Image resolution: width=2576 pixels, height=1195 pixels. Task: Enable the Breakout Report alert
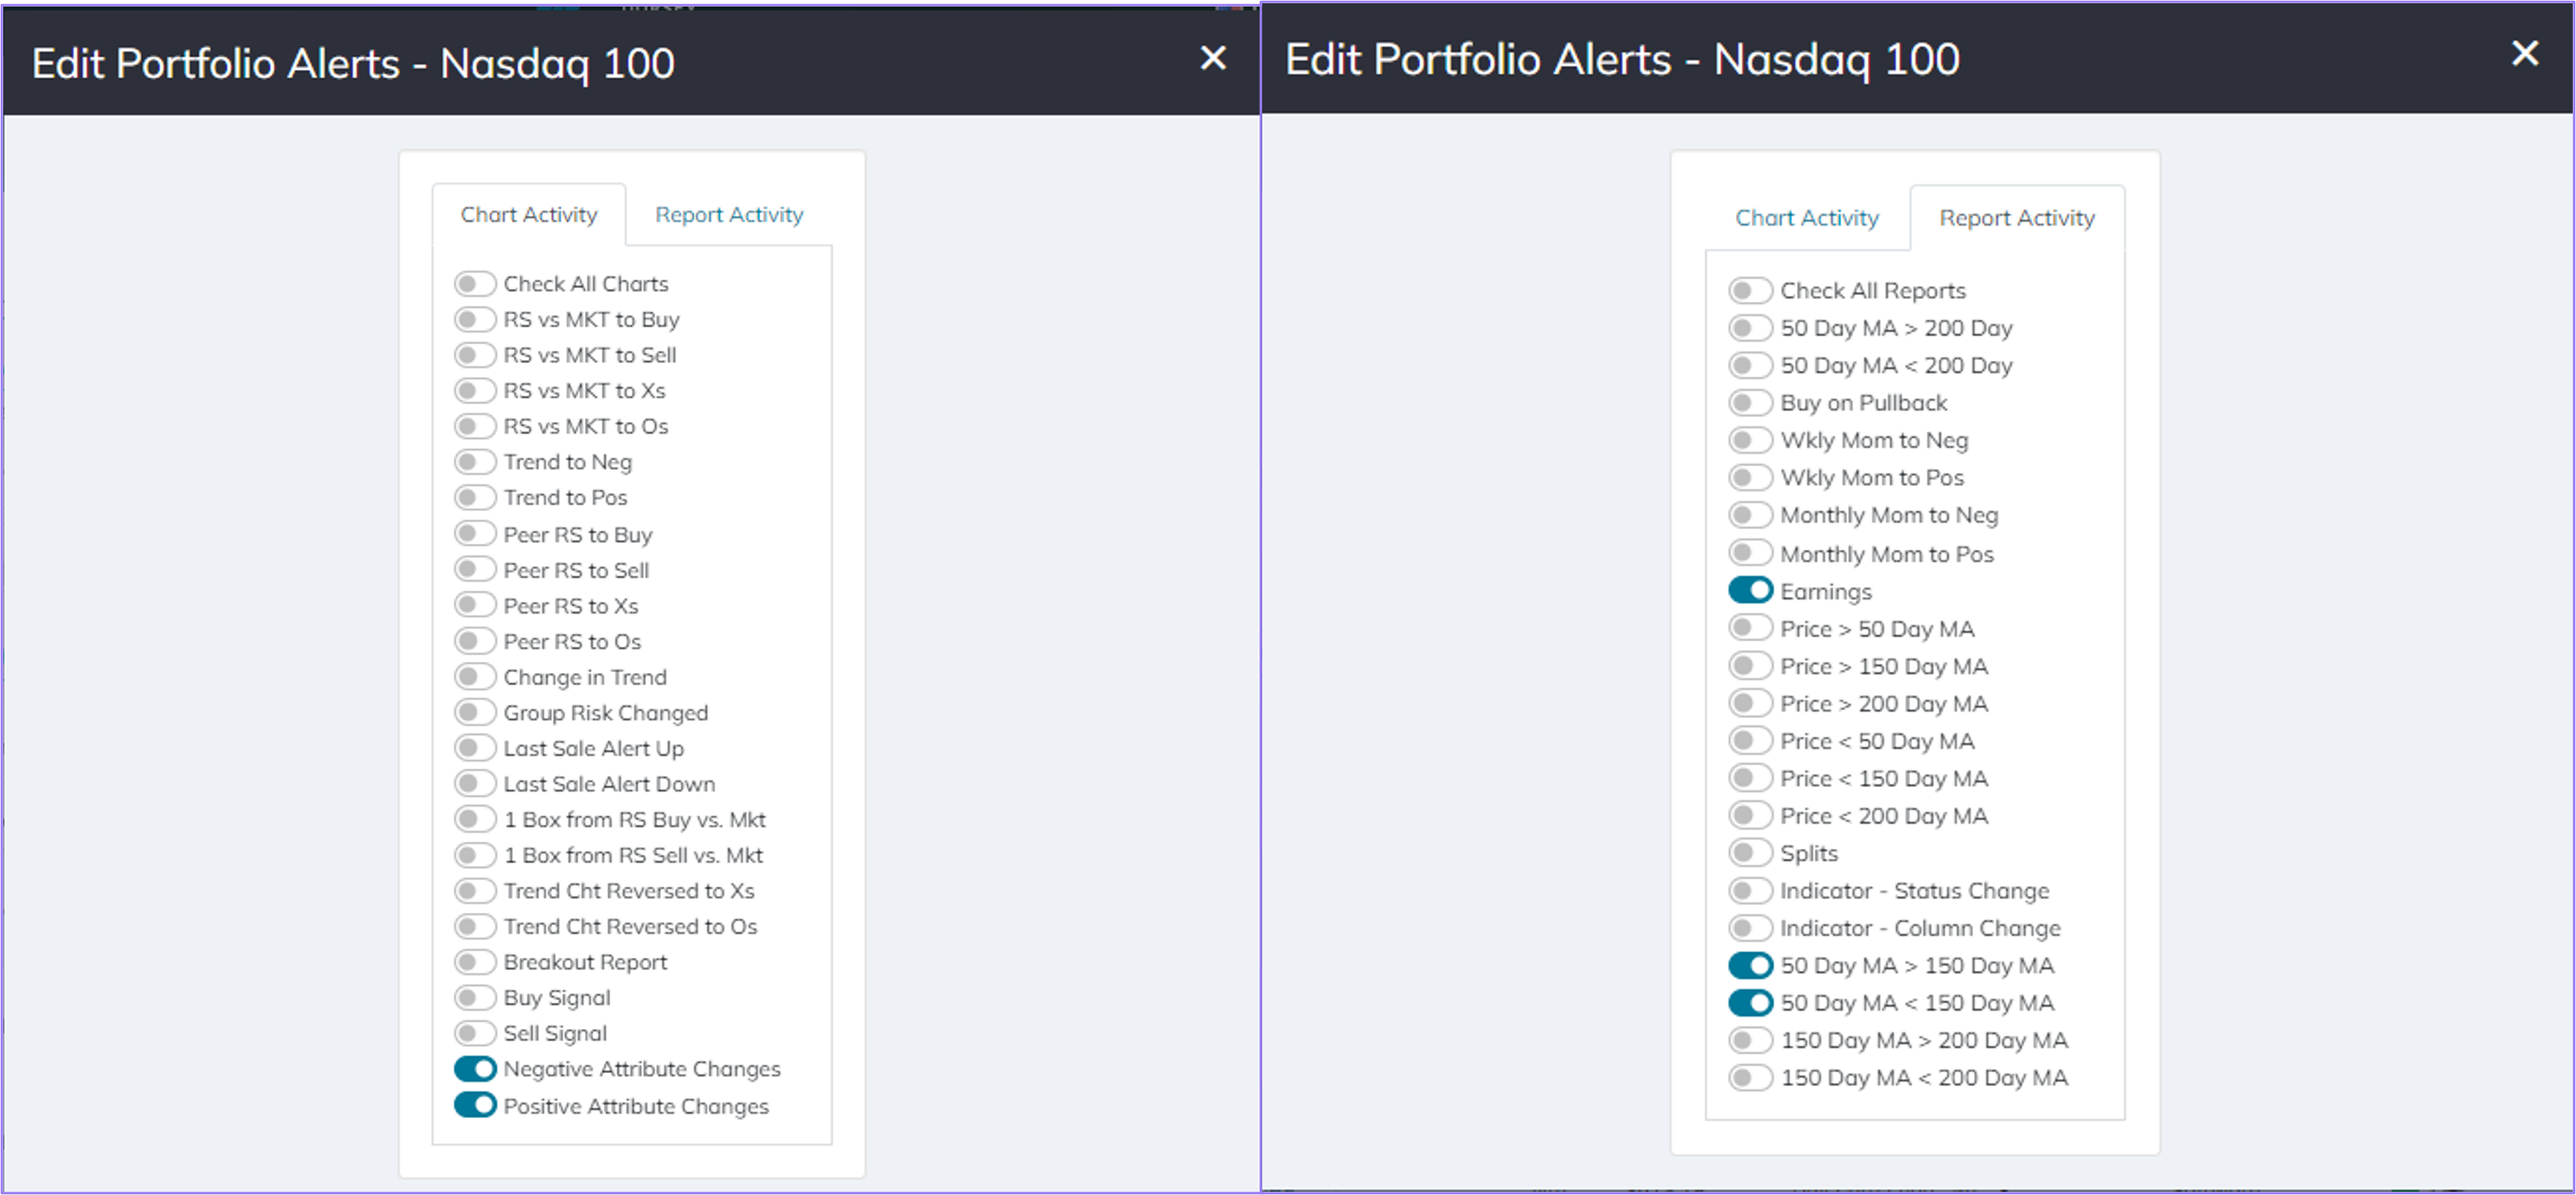pyautogui.click(x=476, y=961)
